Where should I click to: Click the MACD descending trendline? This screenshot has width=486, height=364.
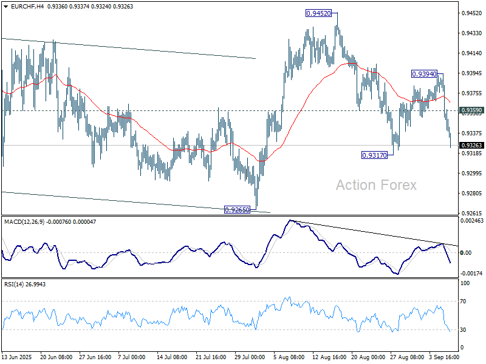tap(377, 234)
